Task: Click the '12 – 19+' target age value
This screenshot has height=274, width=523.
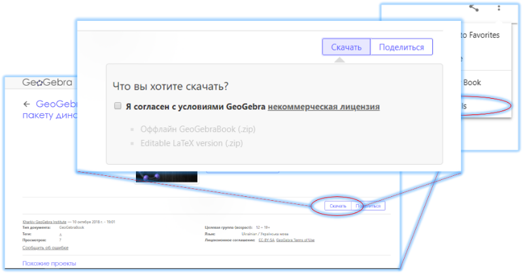Action: tap(263, 228)
